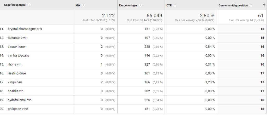Open help icon next to Gennemsnitlig position
Image resolution: width=267 pixels, height=115 pixels.
(251, 5)
